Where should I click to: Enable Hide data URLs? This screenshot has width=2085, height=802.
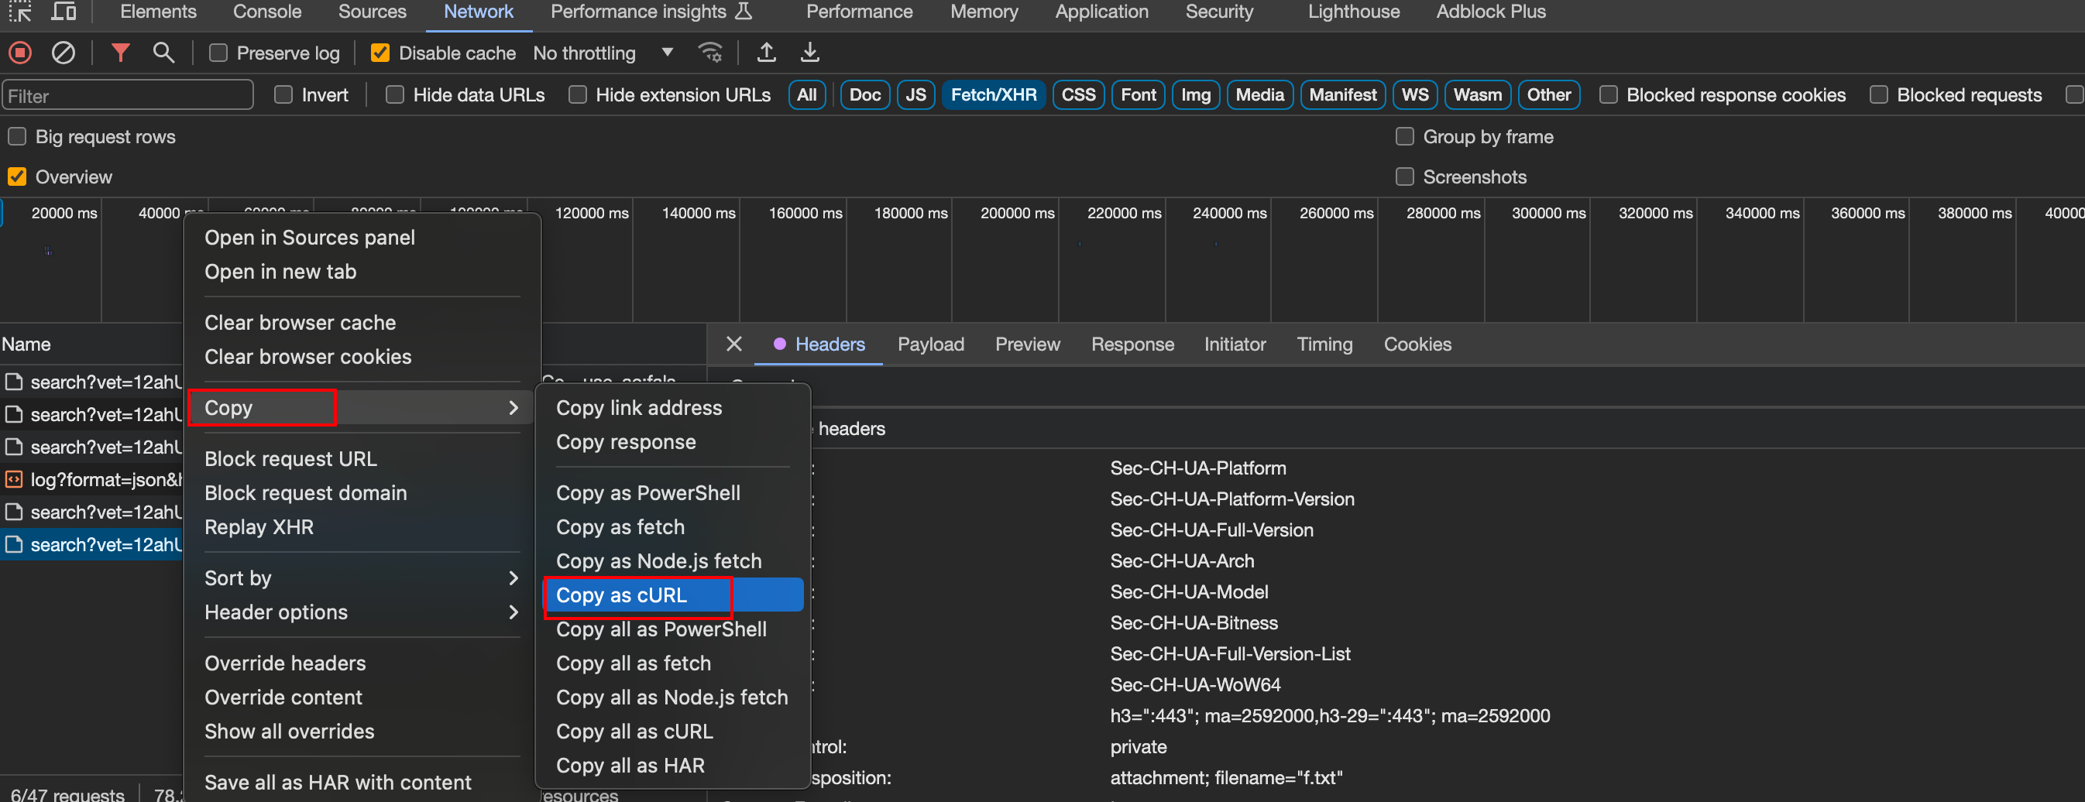(394, 94)
